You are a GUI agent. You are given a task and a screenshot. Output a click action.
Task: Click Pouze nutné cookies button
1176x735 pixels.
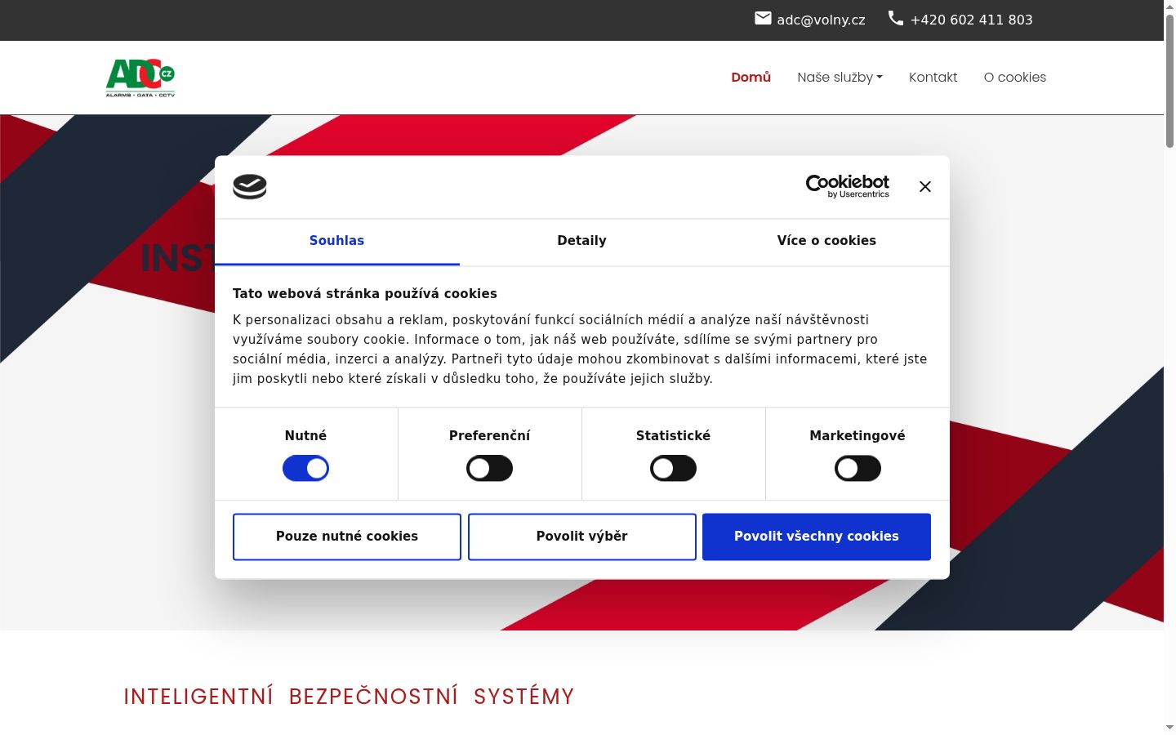347,537
